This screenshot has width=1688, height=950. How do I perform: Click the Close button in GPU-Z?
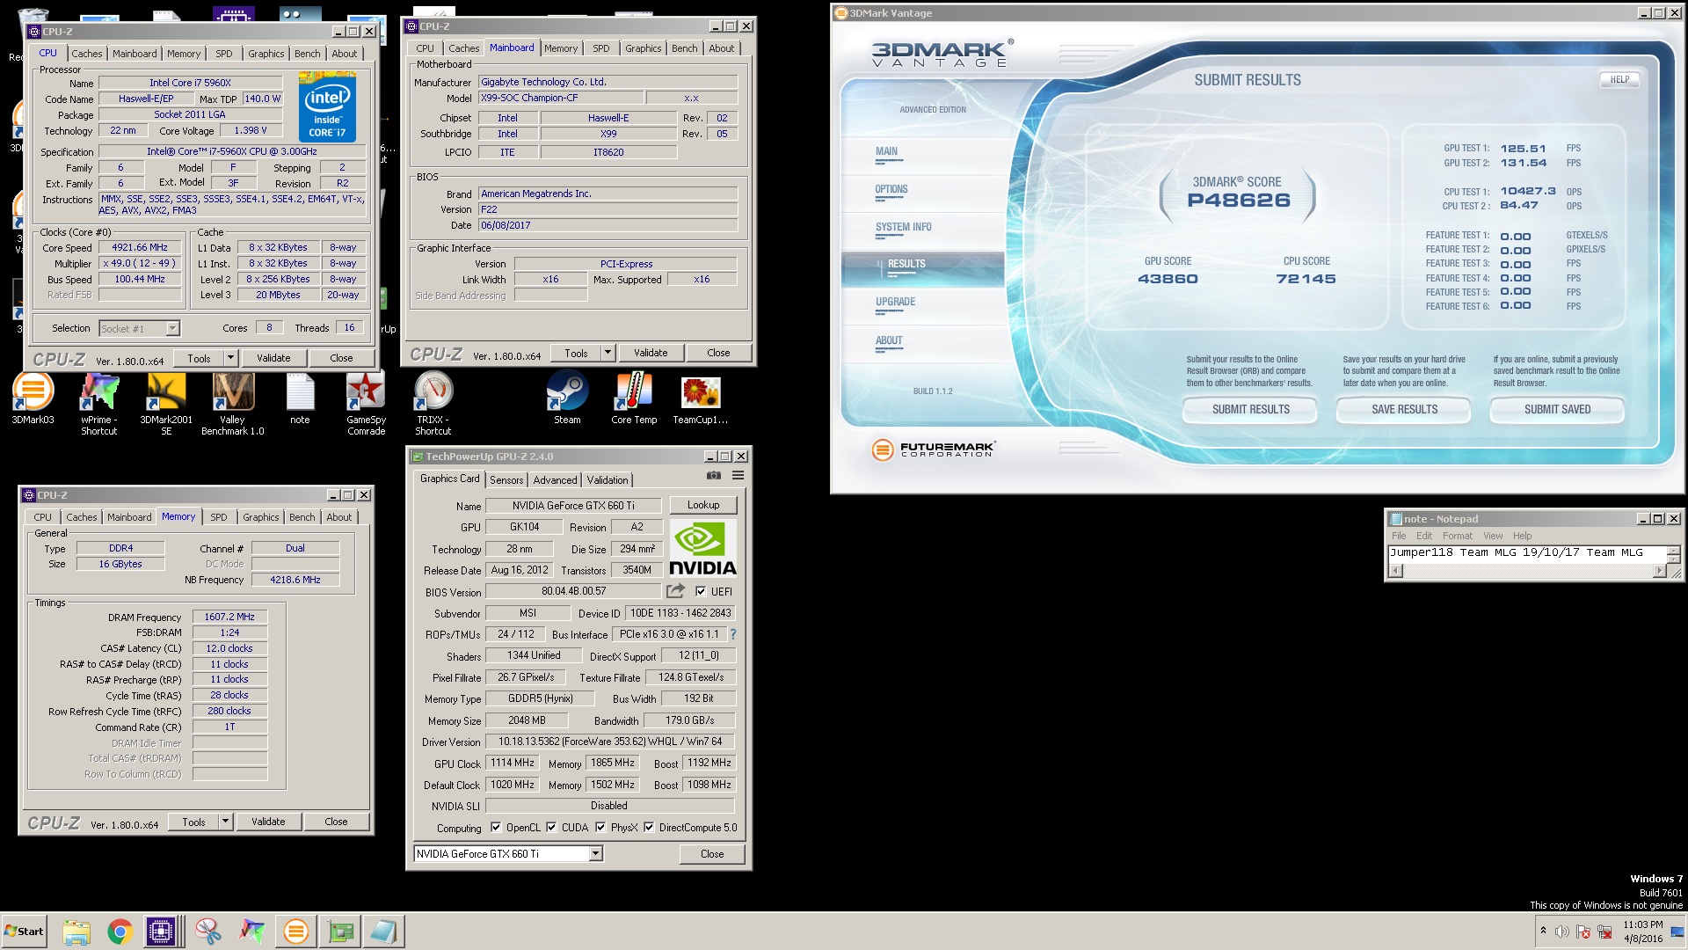(x=712, y=853)
